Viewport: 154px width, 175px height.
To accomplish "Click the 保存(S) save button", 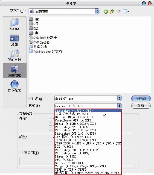I will tap(141, 99).
